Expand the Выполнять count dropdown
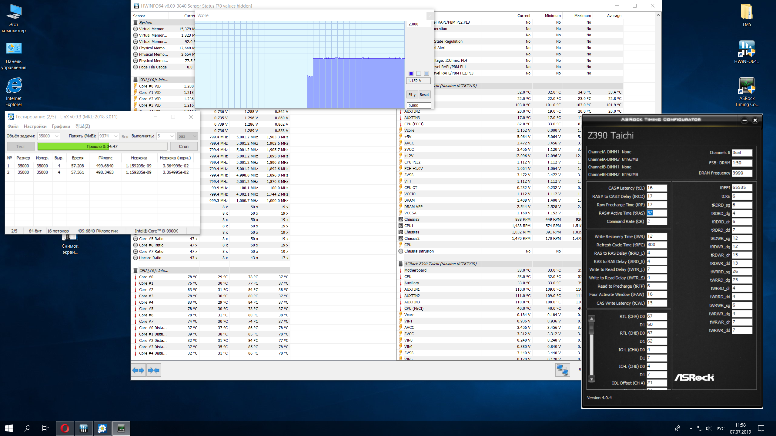Image resolution: width=776 pixels, height=436 pixels. click(x=172, y=136)
